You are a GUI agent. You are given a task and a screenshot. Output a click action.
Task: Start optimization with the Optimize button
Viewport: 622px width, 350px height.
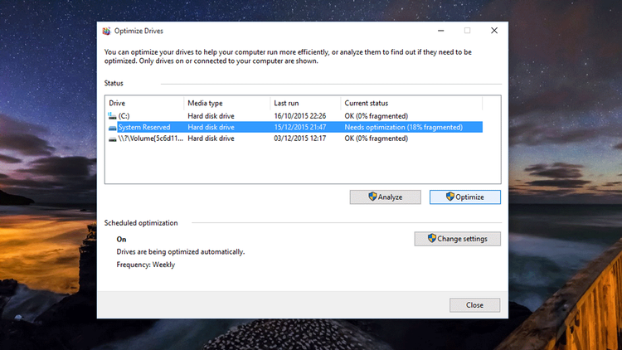click(x=464, y=197)
